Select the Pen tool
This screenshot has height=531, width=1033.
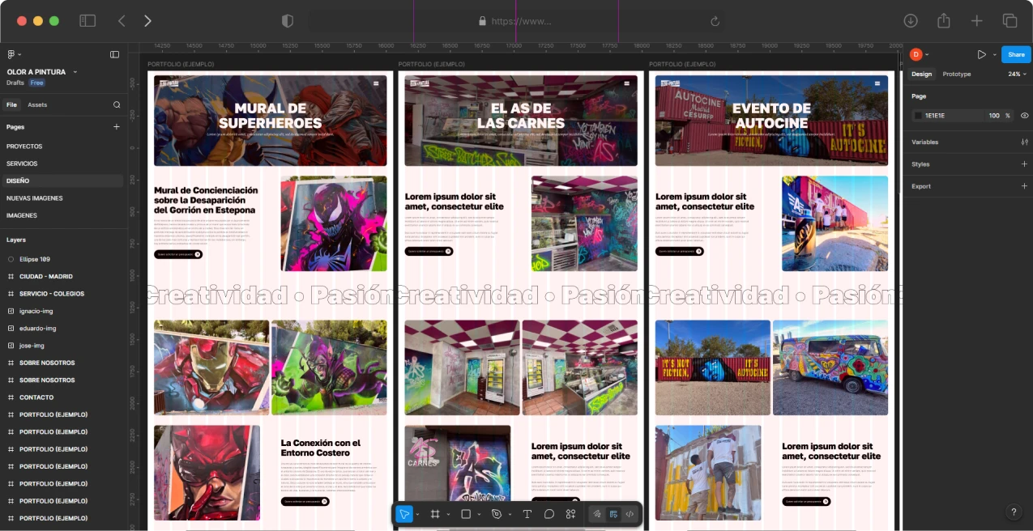pos(497,514)
